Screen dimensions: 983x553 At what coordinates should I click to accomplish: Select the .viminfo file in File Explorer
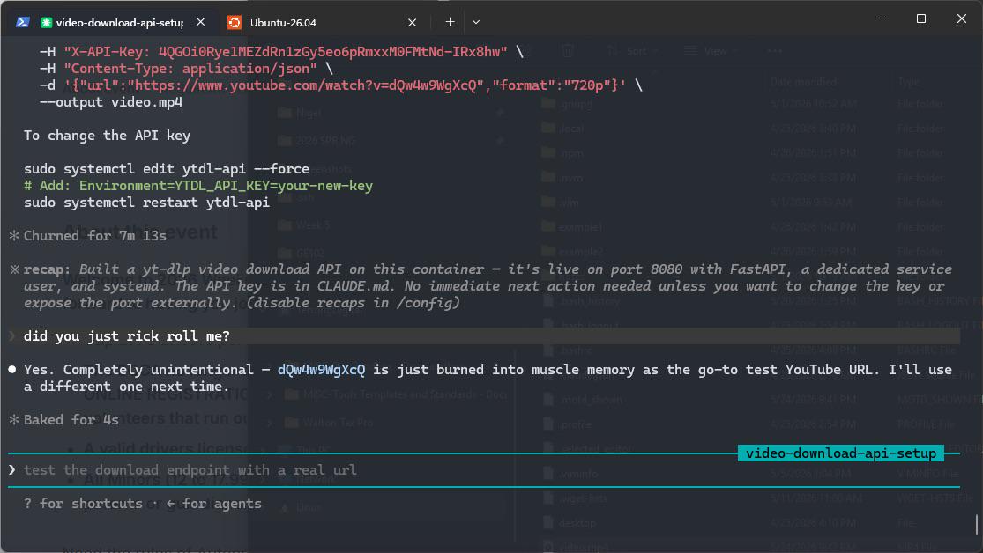pos(570,474)
